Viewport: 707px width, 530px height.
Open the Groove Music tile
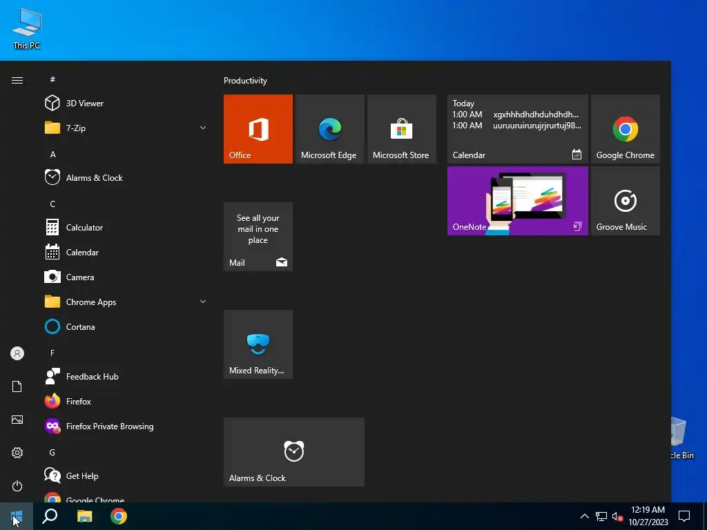[626, 201]
